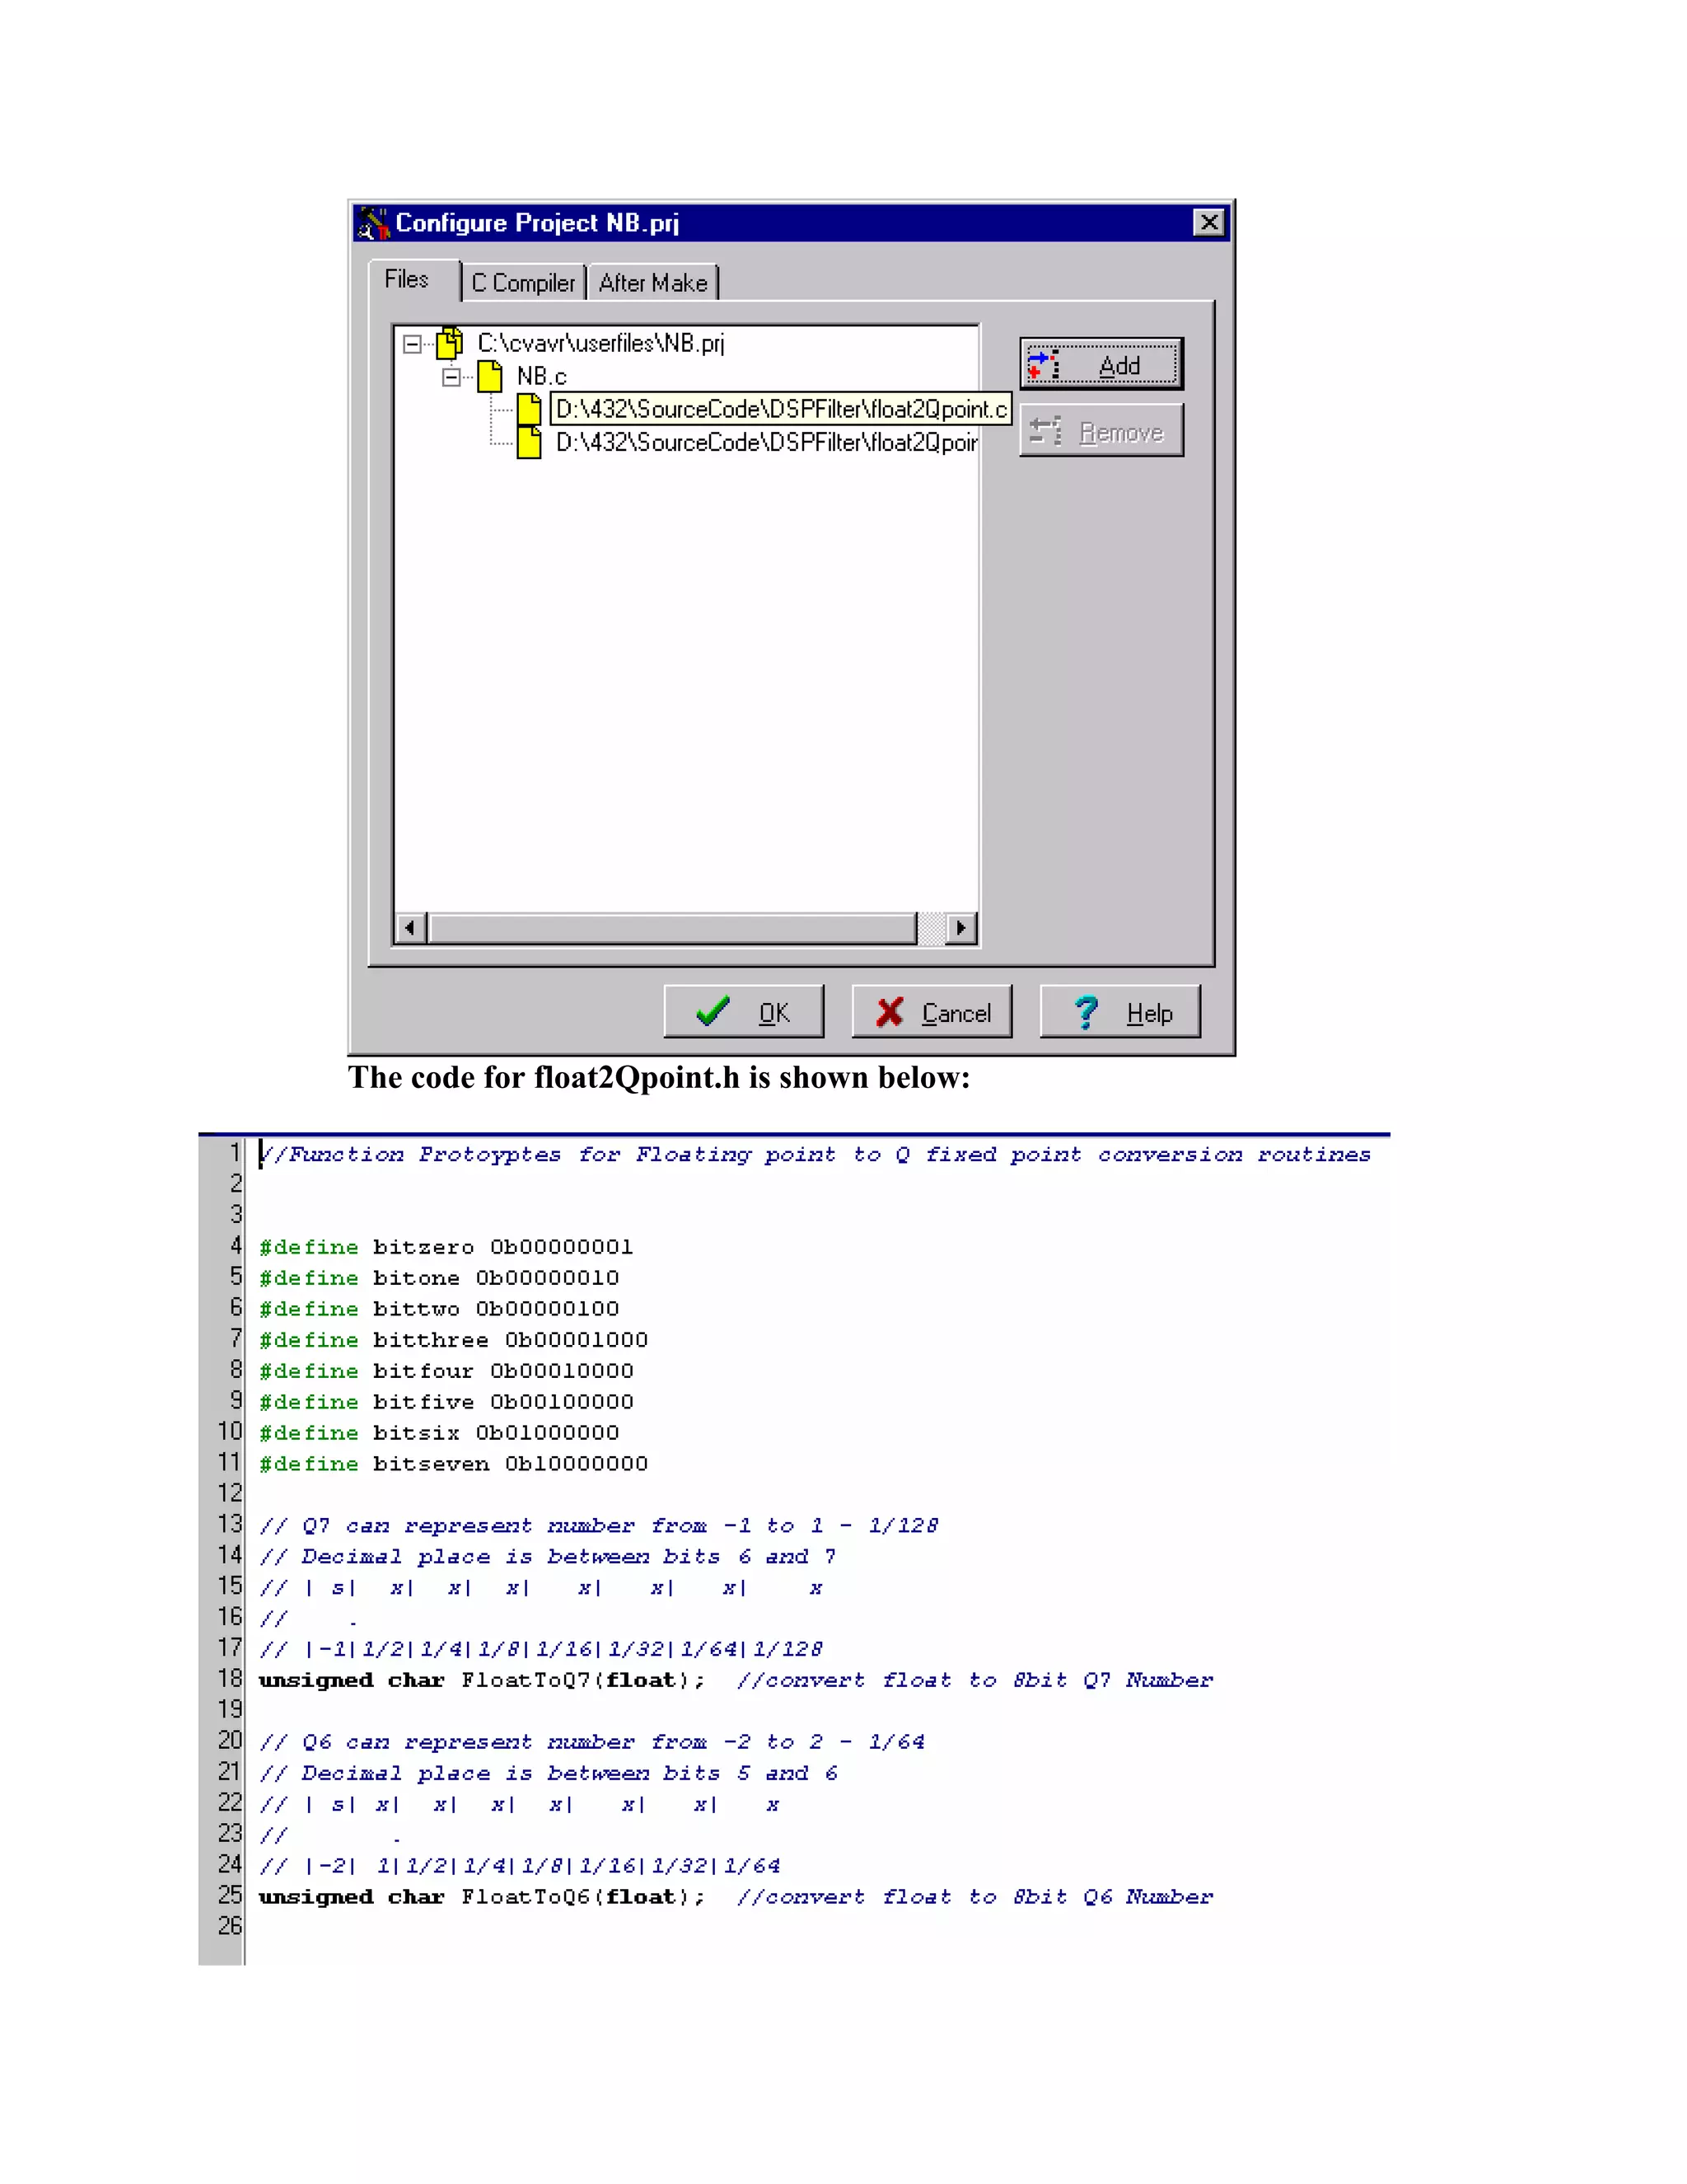This screenshot has width=1687, height=2184.
Task: Click the file list's right scroll arrow
Action: 960,928
